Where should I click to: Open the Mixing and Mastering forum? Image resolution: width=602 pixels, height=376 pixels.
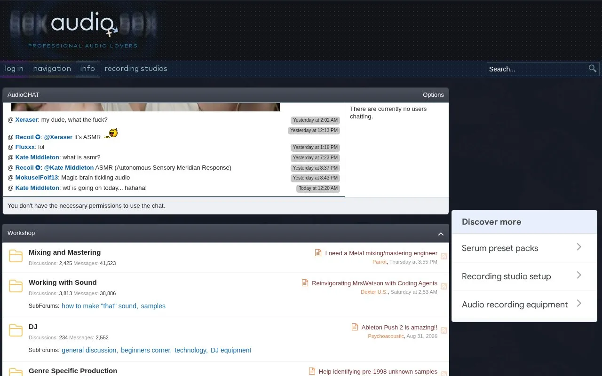(x=64, y=252)
